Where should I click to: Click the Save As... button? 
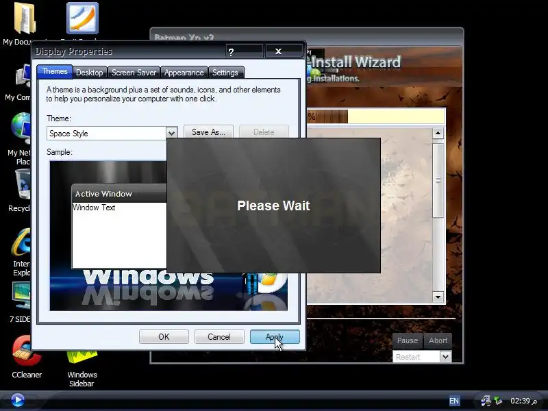tap(208, 132)
